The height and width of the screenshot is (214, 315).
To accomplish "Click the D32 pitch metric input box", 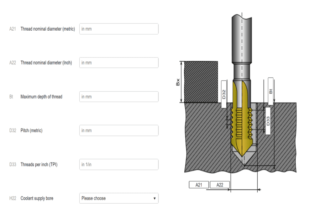I will pos(119,130).
